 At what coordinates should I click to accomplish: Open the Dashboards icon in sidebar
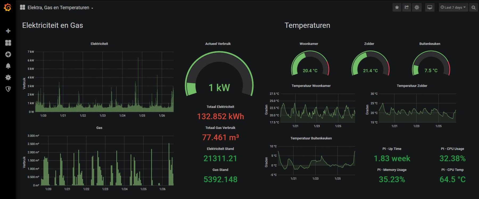point(8,43)
